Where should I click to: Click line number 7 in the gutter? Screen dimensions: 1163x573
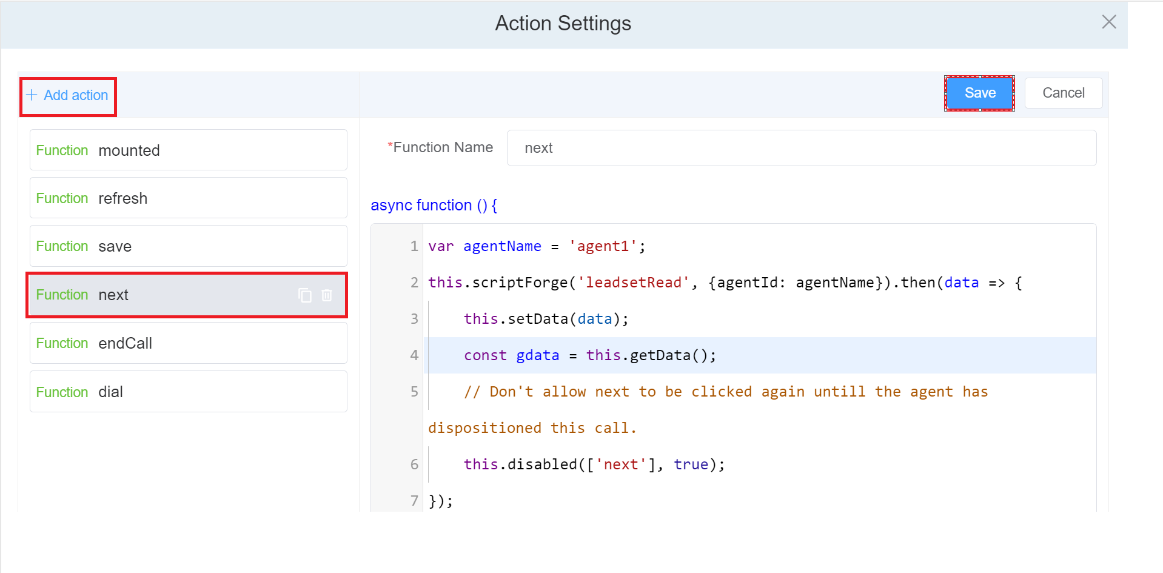pyautogui.click(x=414, y=501)
